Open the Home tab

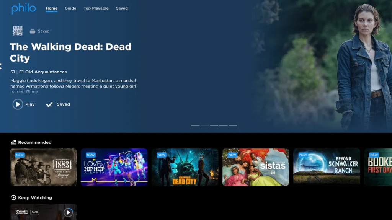[x=52, y=8]
